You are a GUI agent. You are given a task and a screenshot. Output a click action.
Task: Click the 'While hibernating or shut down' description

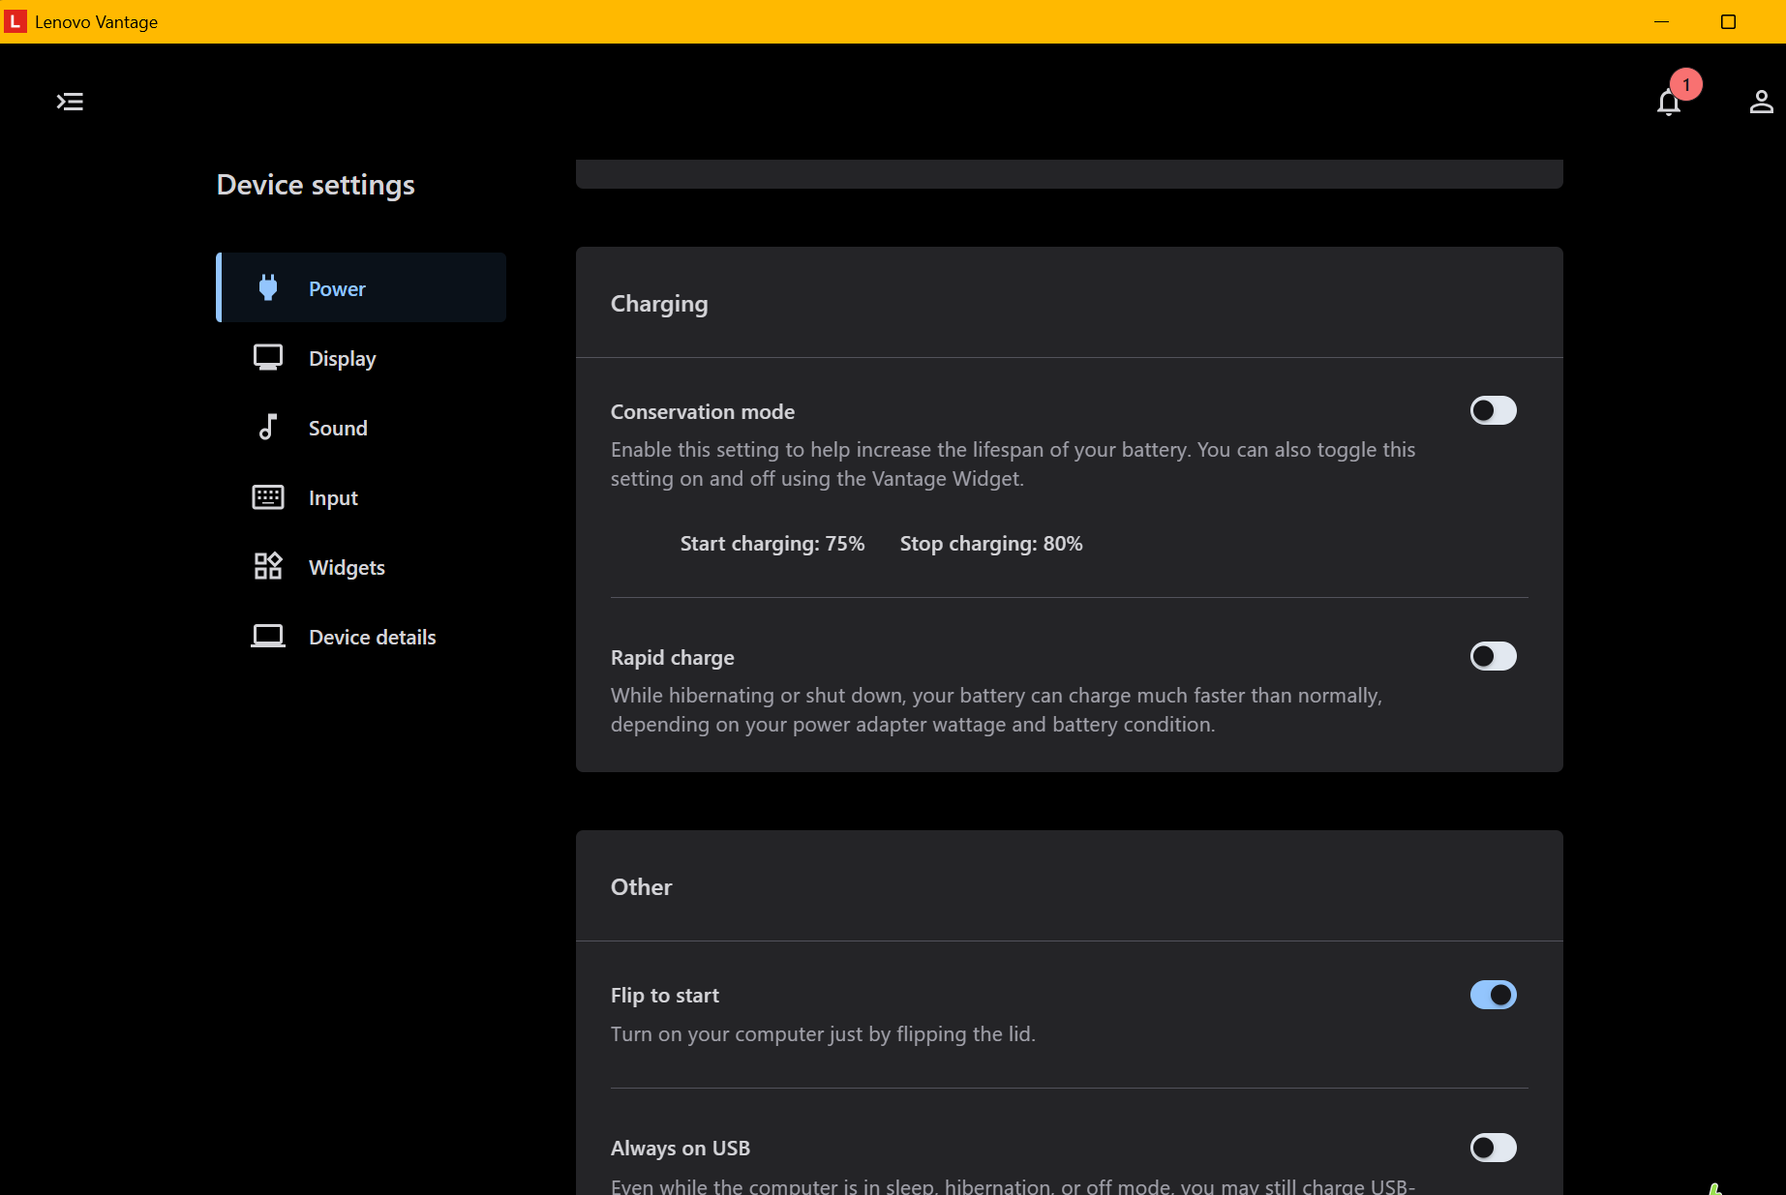(996, 710)
